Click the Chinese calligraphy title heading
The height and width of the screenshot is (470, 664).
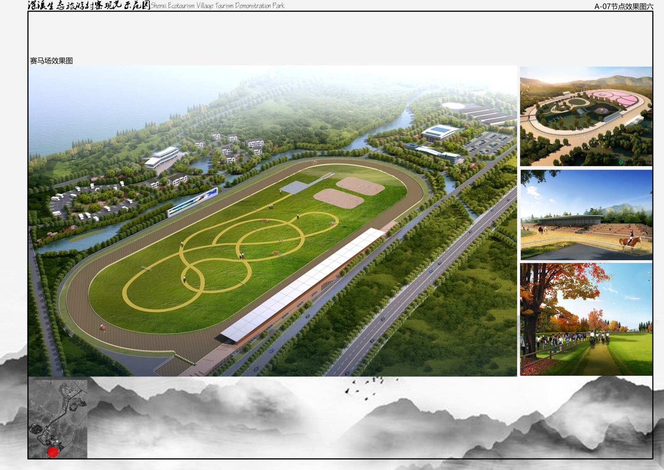[89, 5]
